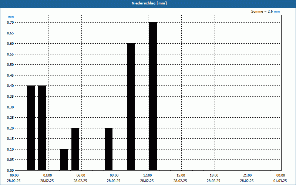Click the Niederschlag [mm] chart title
This screenshot has width=296, height=185.
coord(149,3)
